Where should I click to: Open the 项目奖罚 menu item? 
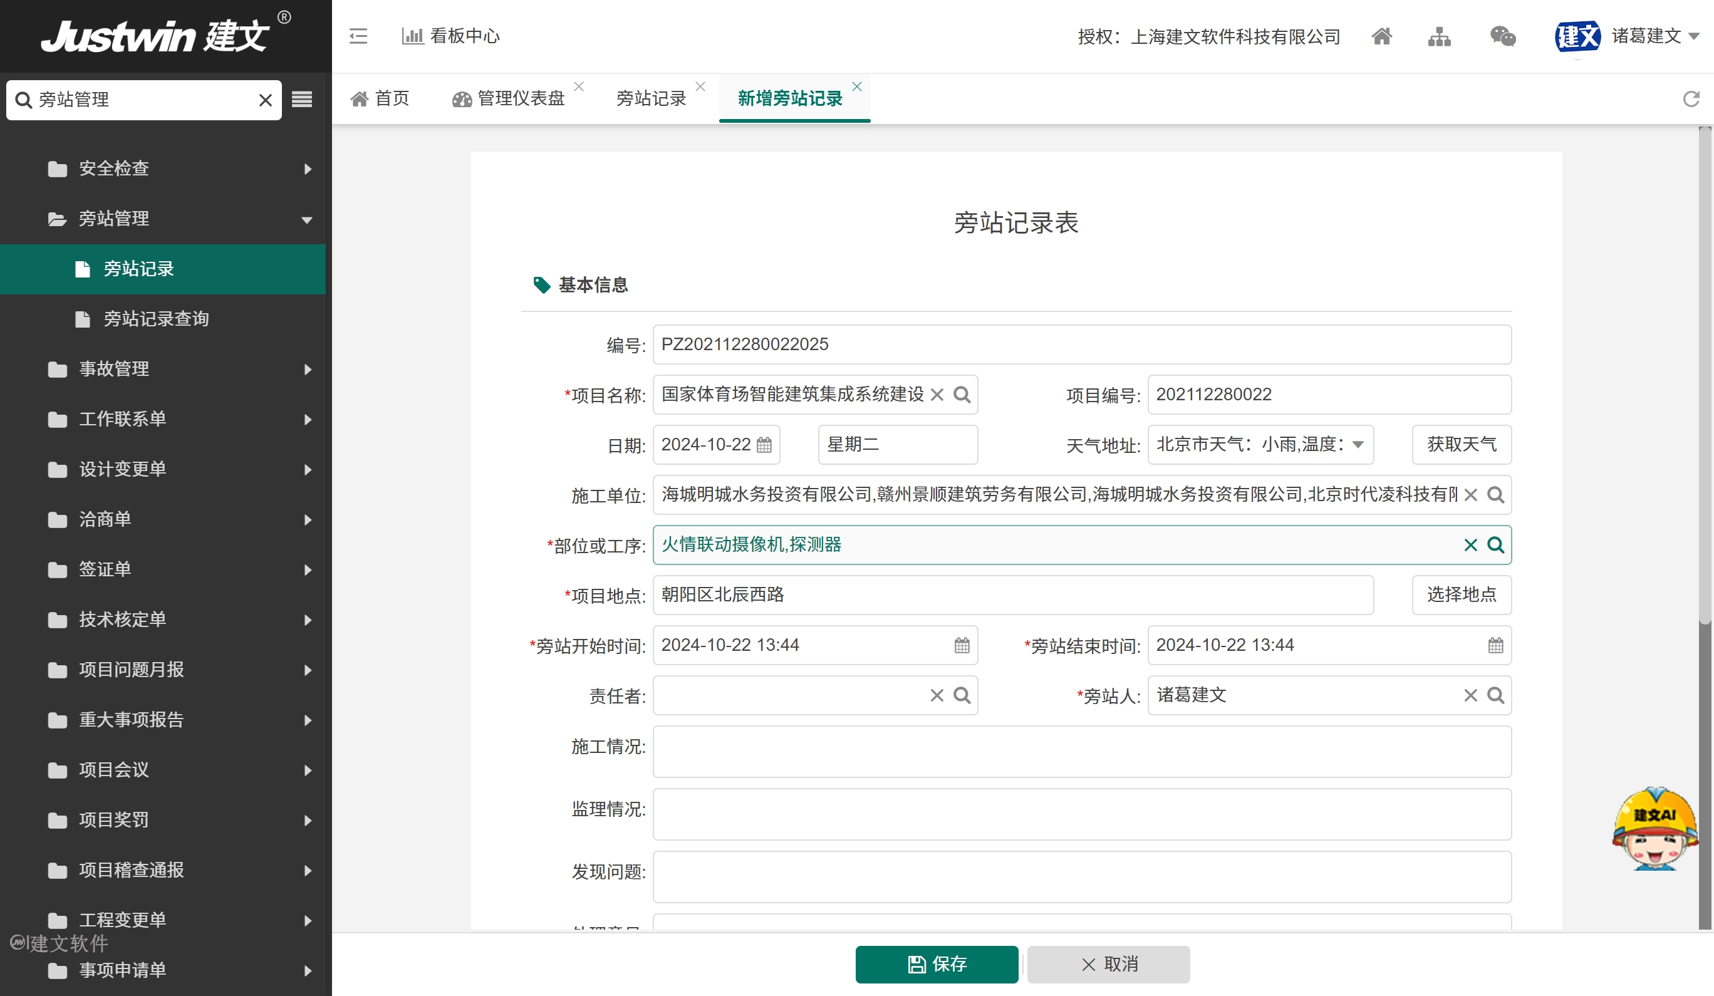164,821
